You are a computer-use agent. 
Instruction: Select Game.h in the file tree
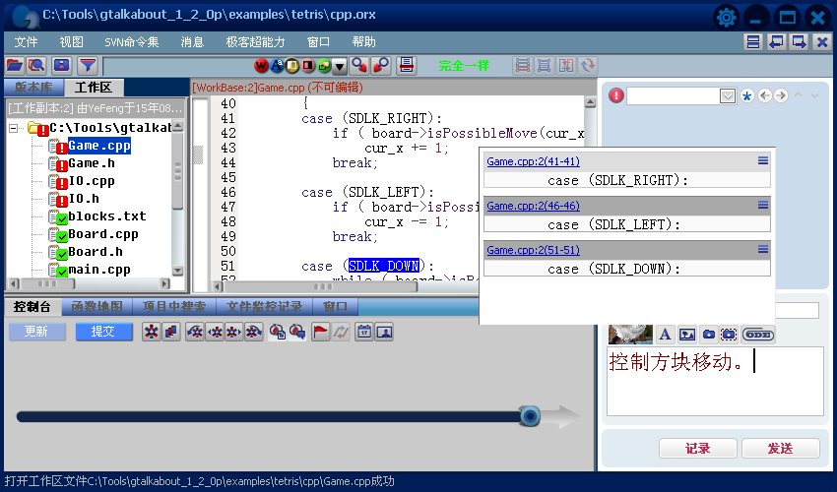tap(92, 163)
